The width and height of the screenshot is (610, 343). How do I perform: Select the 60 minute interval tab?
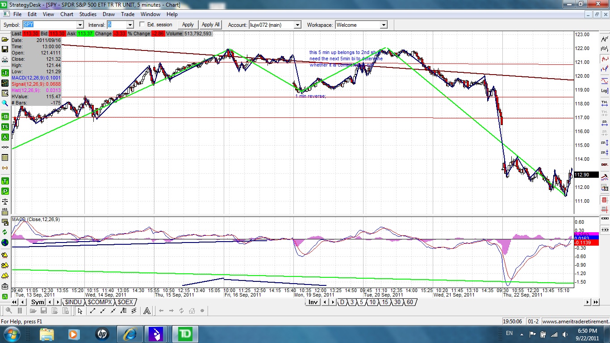(410, 302)
